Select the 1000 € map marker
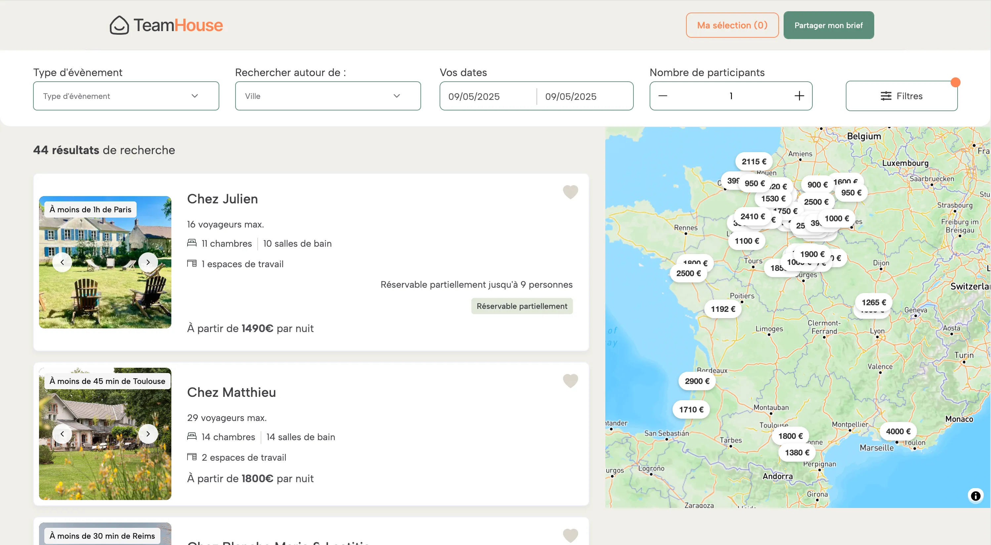991x545 pixels. click(x=836, y=219)
